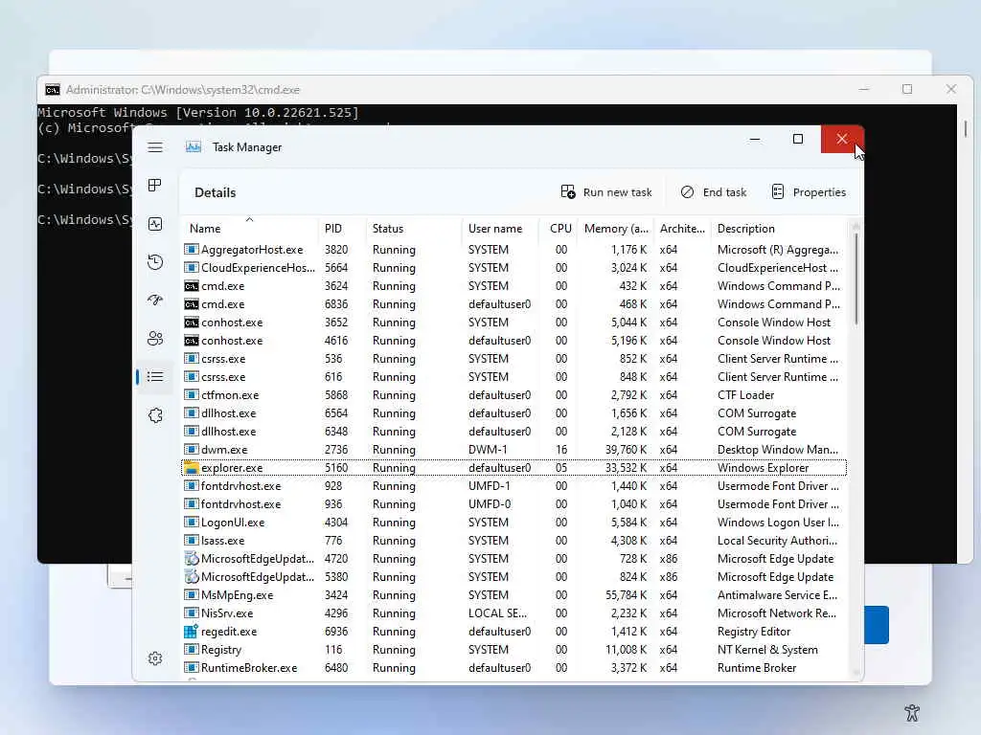The image size is (981, 735).
Task: Select the NisSrv.exe process row
Action: coord(514,613)
